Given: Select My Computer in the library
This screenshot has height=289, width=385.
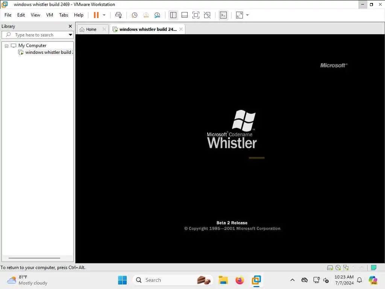Looking at the screenshot, I should 32,46.
